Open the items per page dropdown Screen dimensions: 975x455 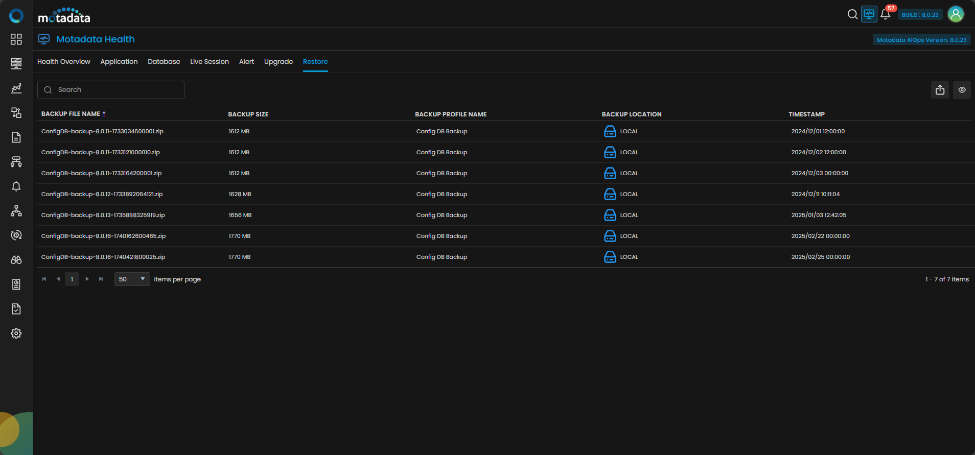(132, 279)
